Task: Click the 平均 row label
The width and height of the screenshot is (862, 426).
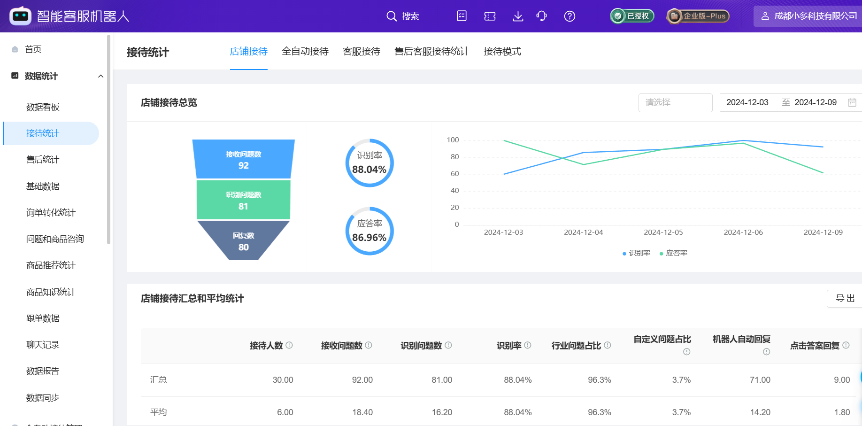Action: tap(159, 412)
